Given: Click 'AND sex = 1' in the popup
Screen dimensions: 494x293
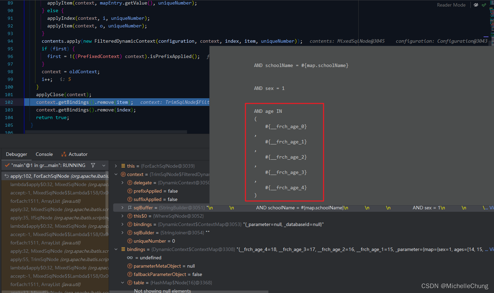Looking at the screenshot, I should point(269,88).
